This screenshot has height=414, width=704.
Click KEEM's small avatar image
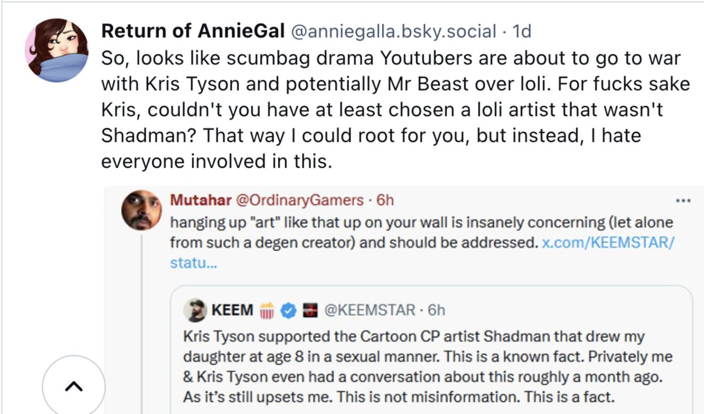pos(194,310)
